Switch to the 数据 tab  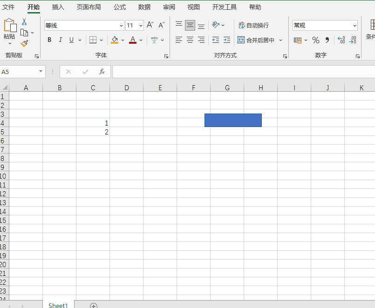point(144,7)
